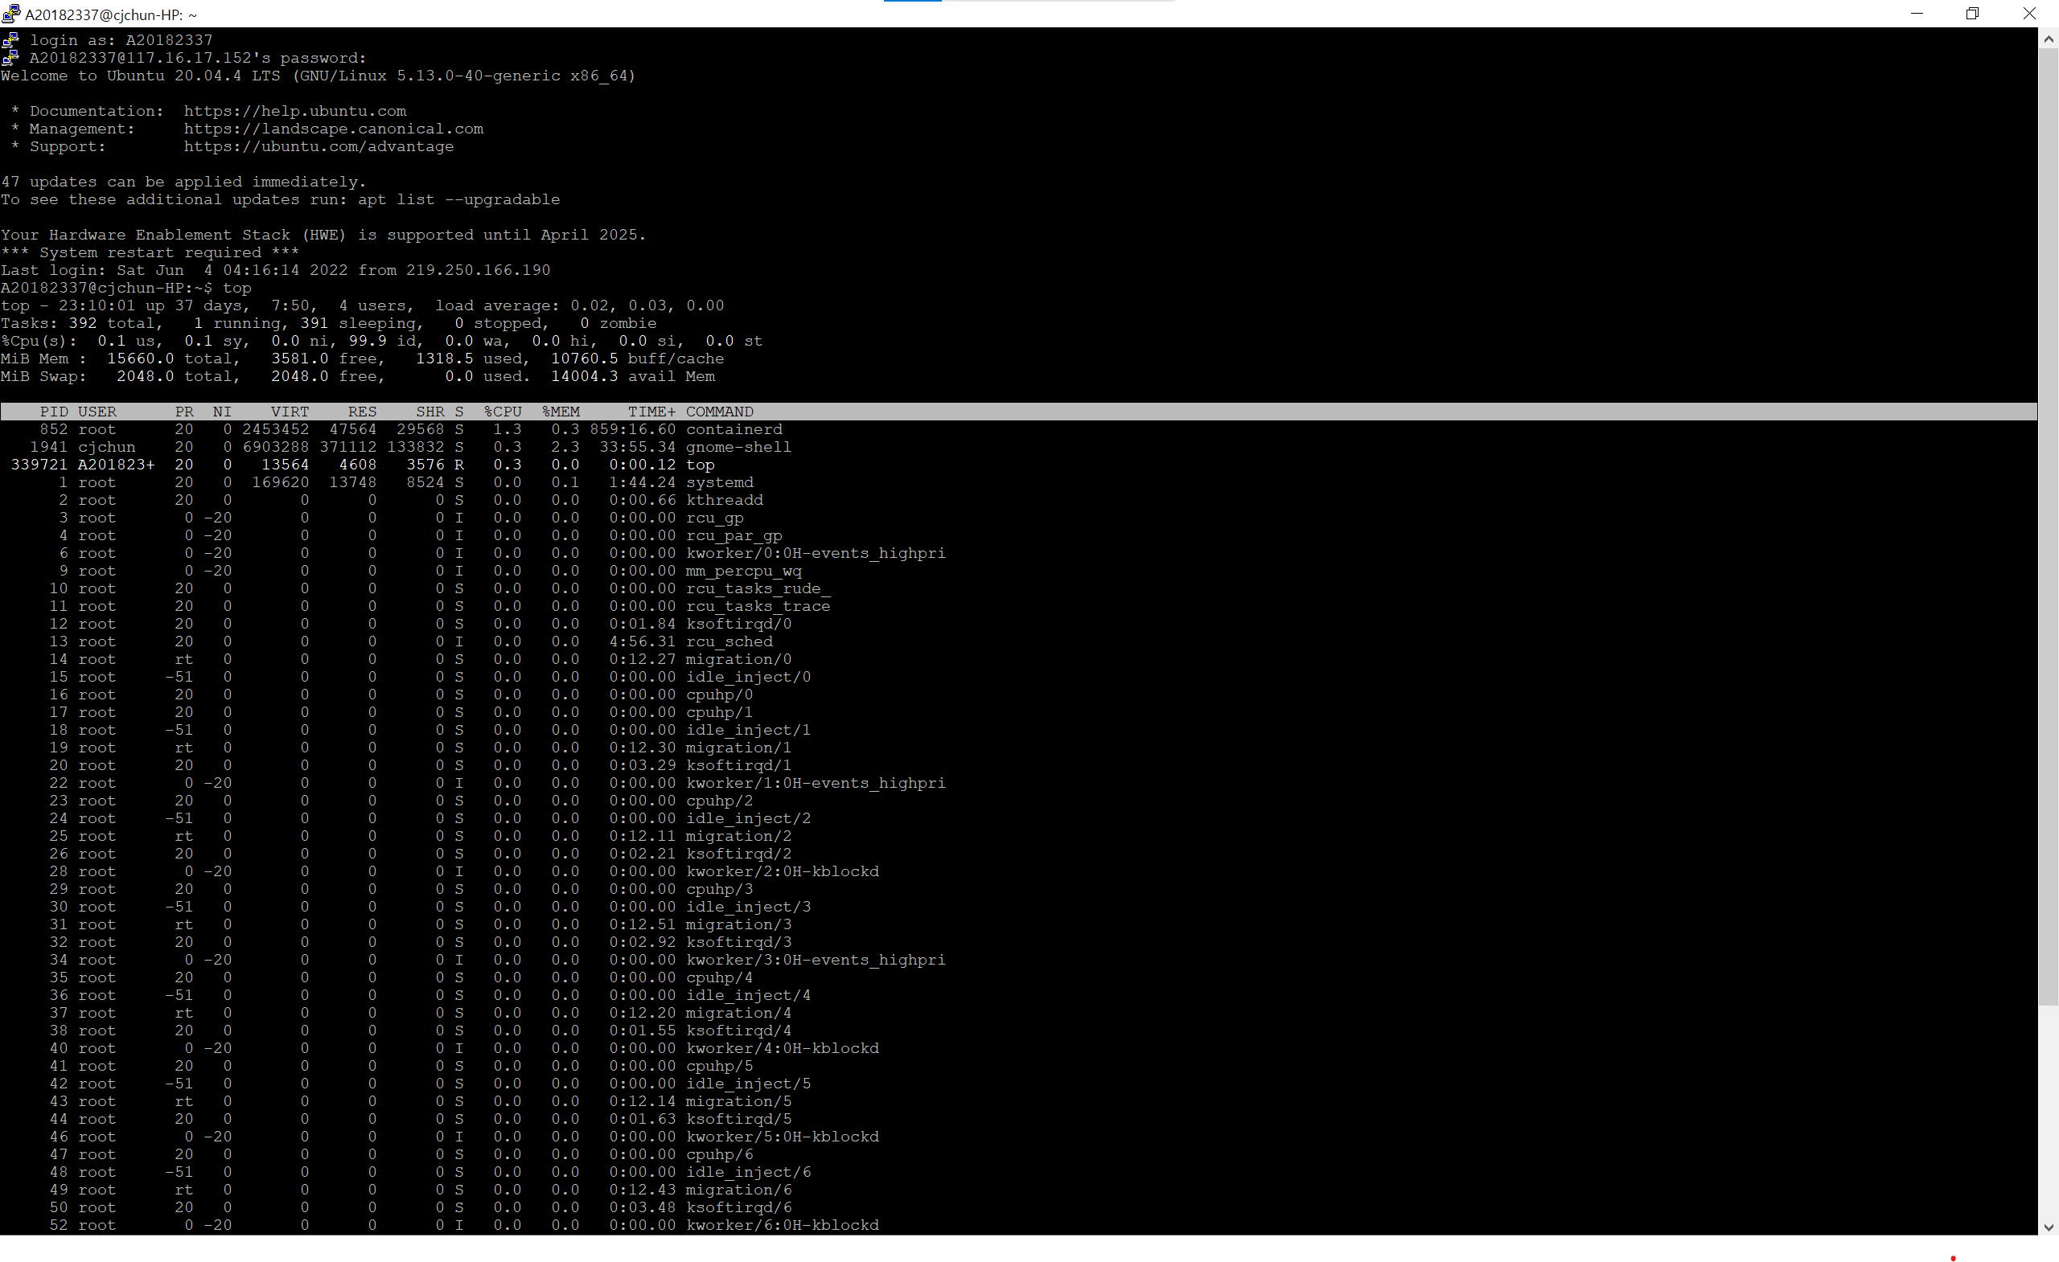Click the containerd process row

tap(734, 429)
